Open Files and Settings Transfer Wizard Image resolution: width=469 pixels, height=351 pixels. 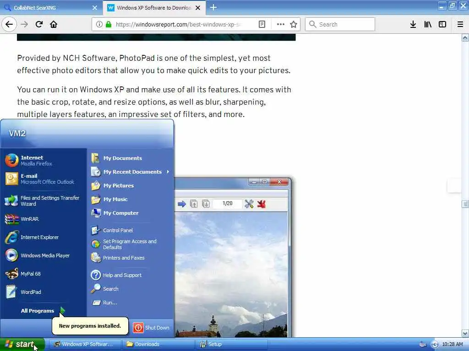point(44,201)
